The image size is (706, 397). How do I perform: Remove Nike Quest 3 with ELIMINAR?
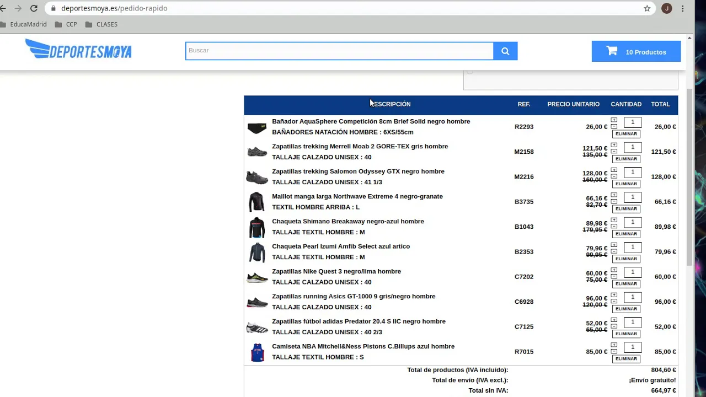pyautogui.click(x=626, y=284)
